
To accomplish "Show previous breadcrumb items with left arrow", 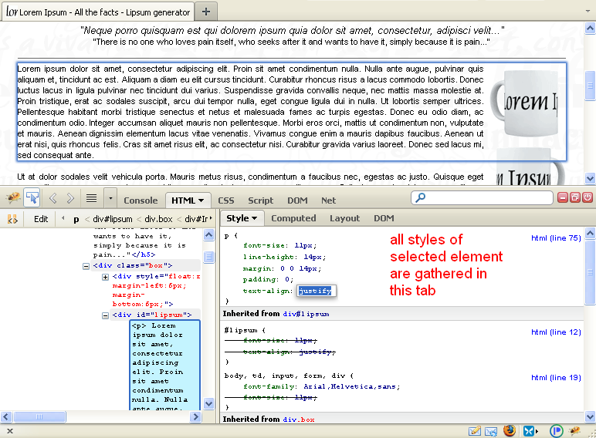I will tap(63, 218).
